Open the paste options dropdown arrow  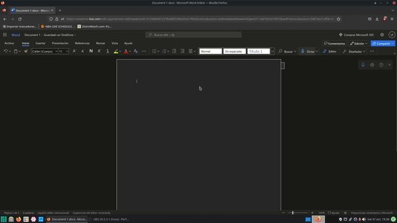(20, 51)
